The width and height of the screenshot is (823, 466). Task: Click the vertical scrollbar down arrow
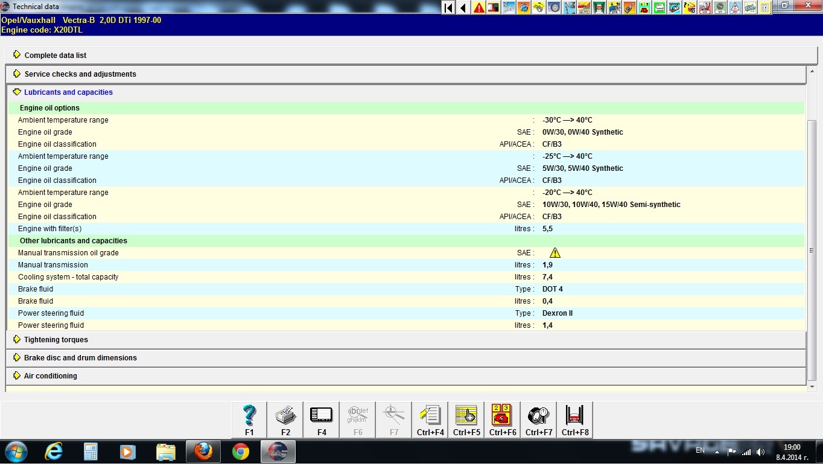(x=812, y=386)
